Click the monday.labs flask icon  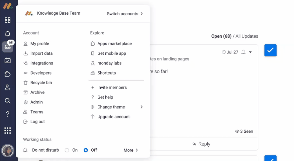[x=93, y=63]
